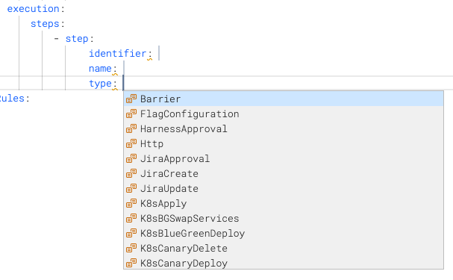Image resolution: width=453 pixels, height=280 pixels.
Task: Click the steps key in YAML
Action: coord(45,24)
